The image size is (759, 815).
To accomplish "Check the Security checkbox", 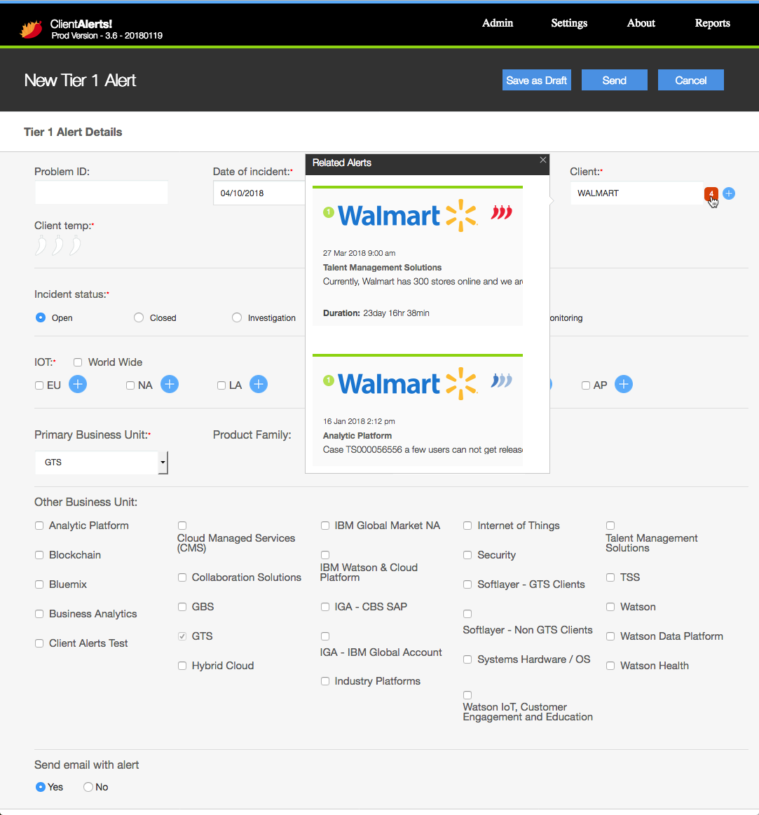I will 467,555.
